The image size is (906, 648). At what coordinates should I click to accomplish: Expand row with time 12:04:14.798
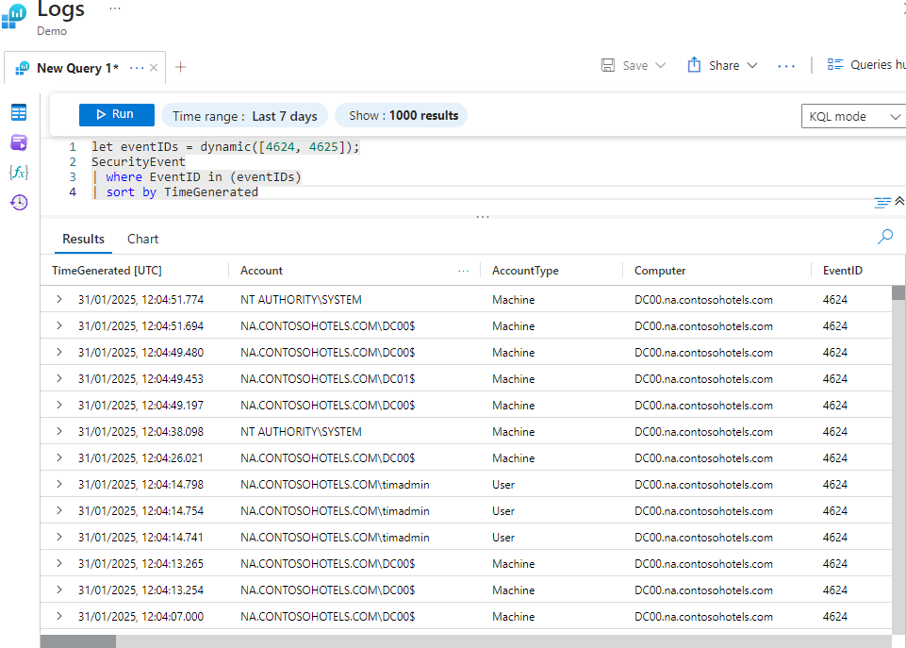coord(59,485)
